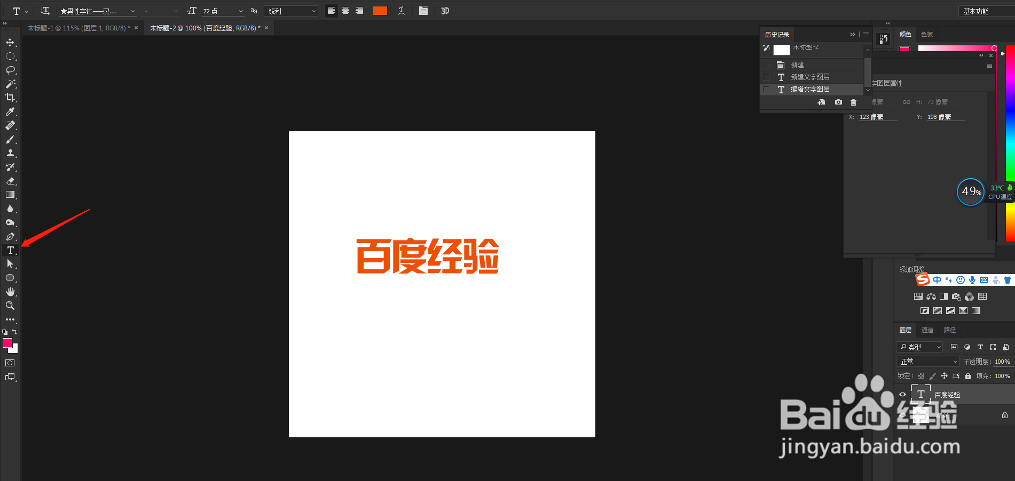Open the Edit Toolbar ellipsis menu
The image size is (1015, 481).
[x=10, y=319]
